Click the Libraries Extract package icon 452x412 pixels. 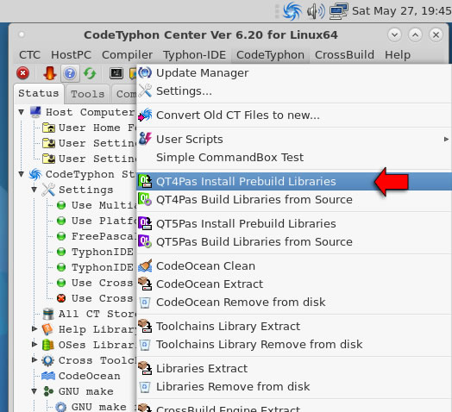click(145, 368)
